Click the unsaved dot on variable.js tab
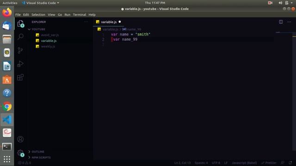This screenshot has width=296, height=166. pyautogui.click(x=120, y=22)
